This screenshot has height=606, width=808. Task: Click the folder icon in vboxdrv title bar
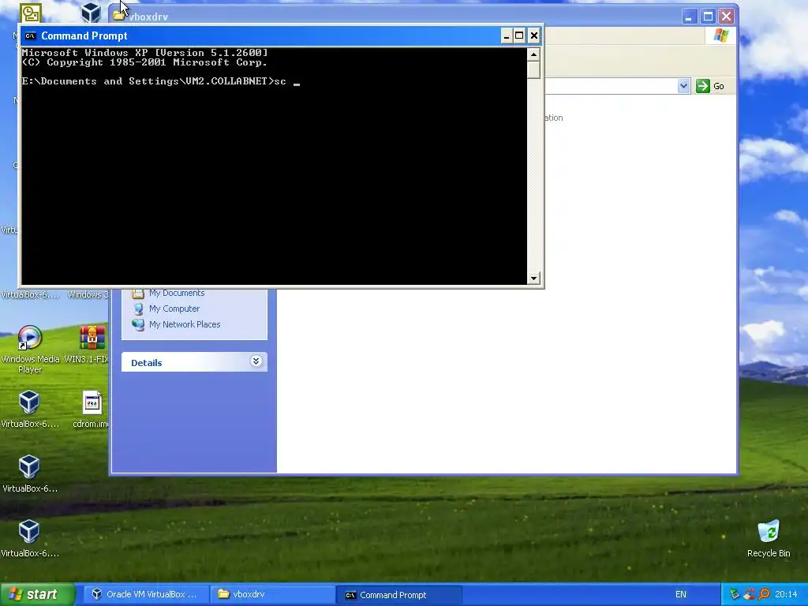click(x=120, y=15)
